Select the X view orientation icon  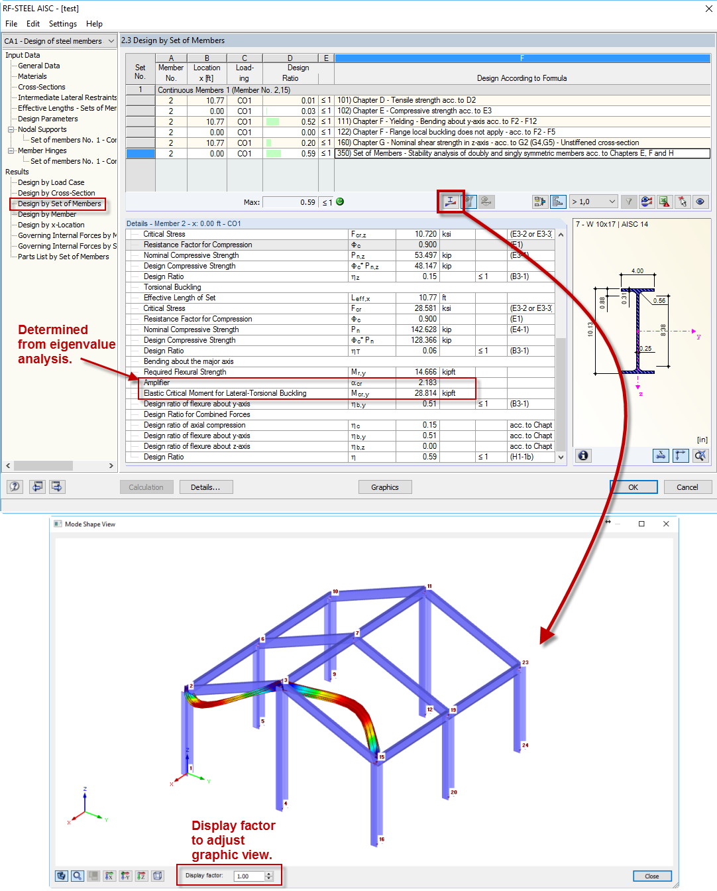(109, 876)
